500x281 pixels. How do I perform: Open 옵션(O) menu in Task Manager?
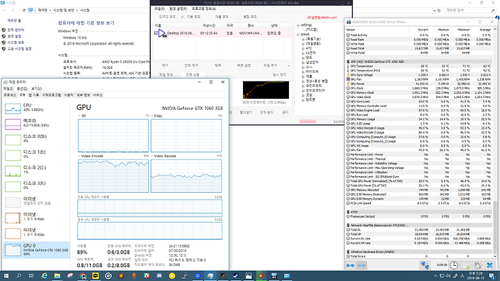point(22,88)
